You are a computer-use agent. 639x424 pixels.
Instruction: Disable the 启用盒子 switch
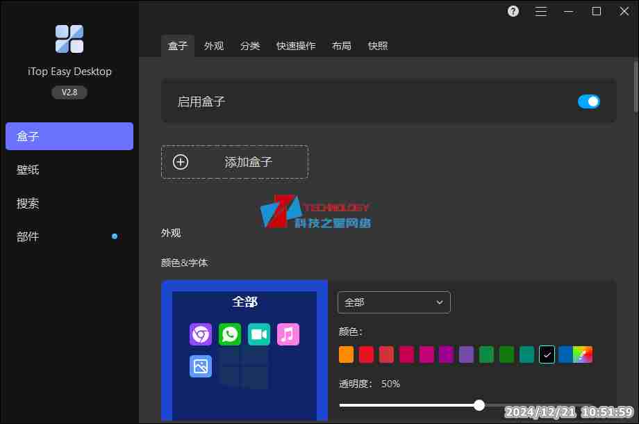588,101
